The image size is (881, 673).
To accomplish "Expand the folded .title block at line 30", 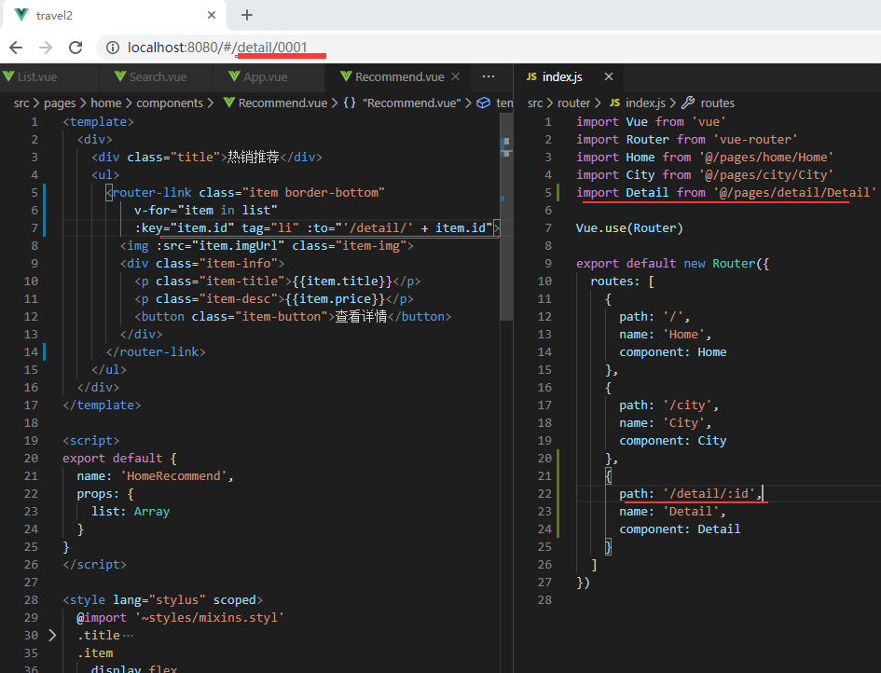I will pyautogui.click(x=52, y=635).
